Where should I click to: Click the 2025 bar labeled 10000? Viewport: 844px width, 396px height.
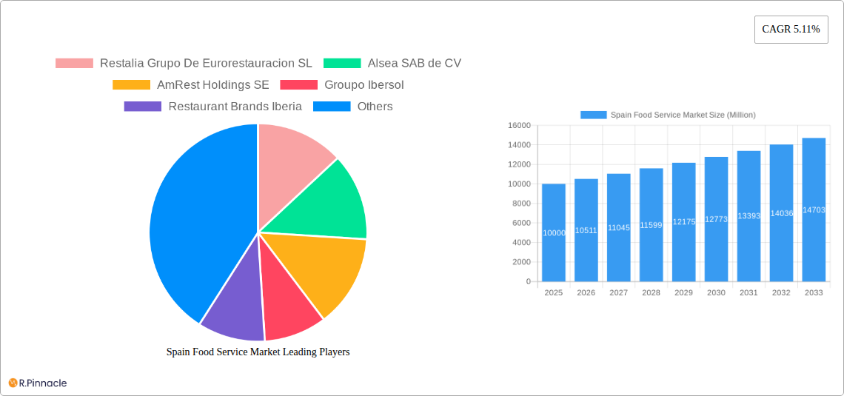554,232
